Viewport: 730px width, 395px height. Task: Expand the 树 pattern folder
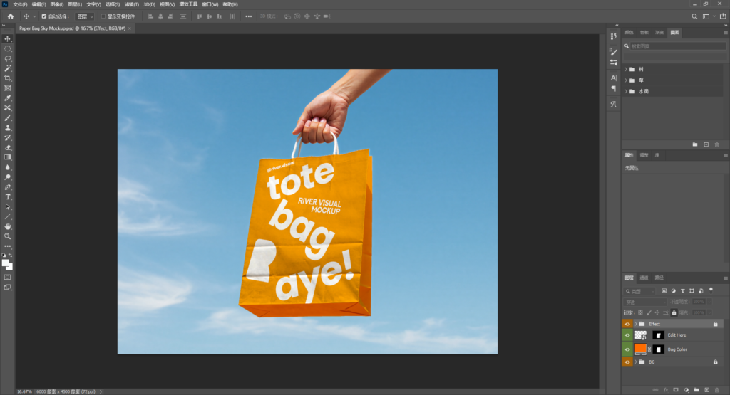(x=626, y=69)
